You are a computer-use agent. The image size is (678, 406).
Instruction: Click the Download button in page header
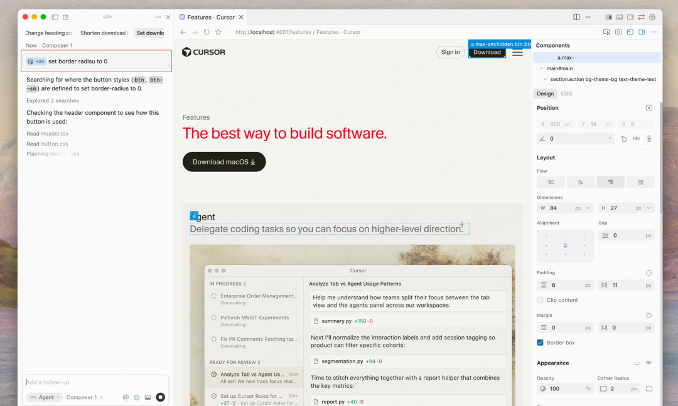pos(487,52)
